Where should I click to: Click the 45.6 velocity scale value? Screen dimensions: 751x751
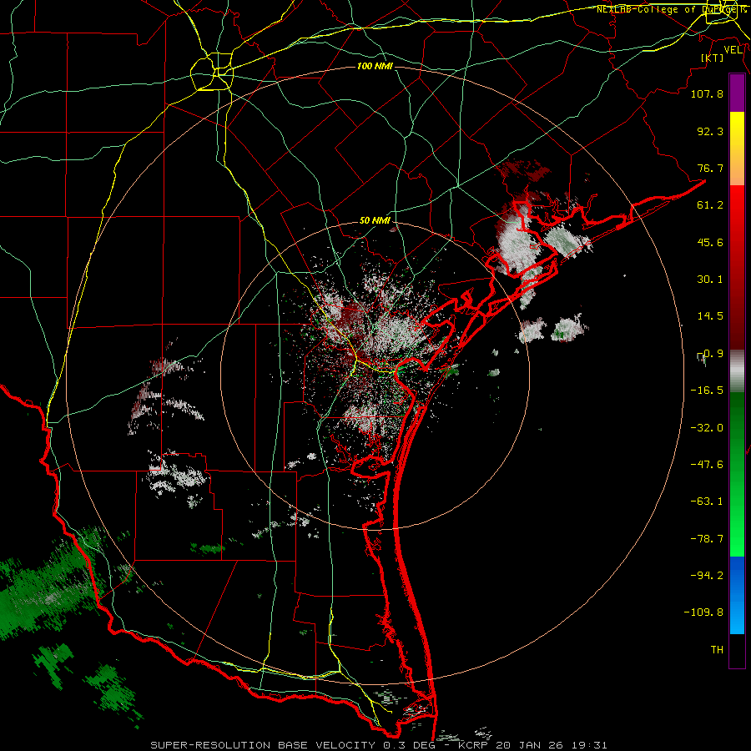[x=710, y=242]
